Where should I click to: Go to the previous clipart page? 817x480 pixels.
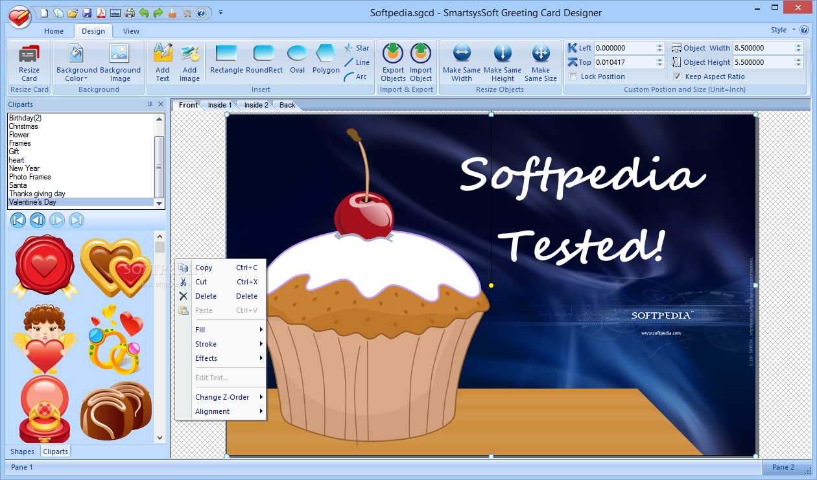click(x=38, y=220)
